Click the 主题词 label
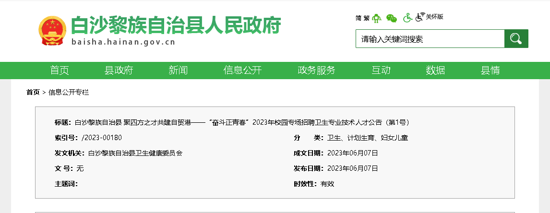 point(66,184)
